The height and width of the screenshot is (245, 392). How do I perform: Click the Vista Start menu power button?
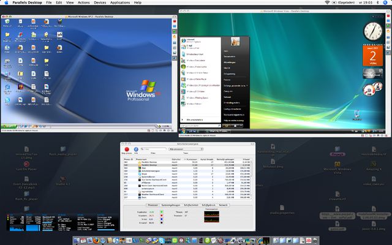225,126
